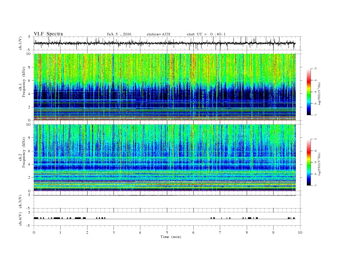Select the date text "Feb. 5 , 2016"

click(x=119, y=34)
